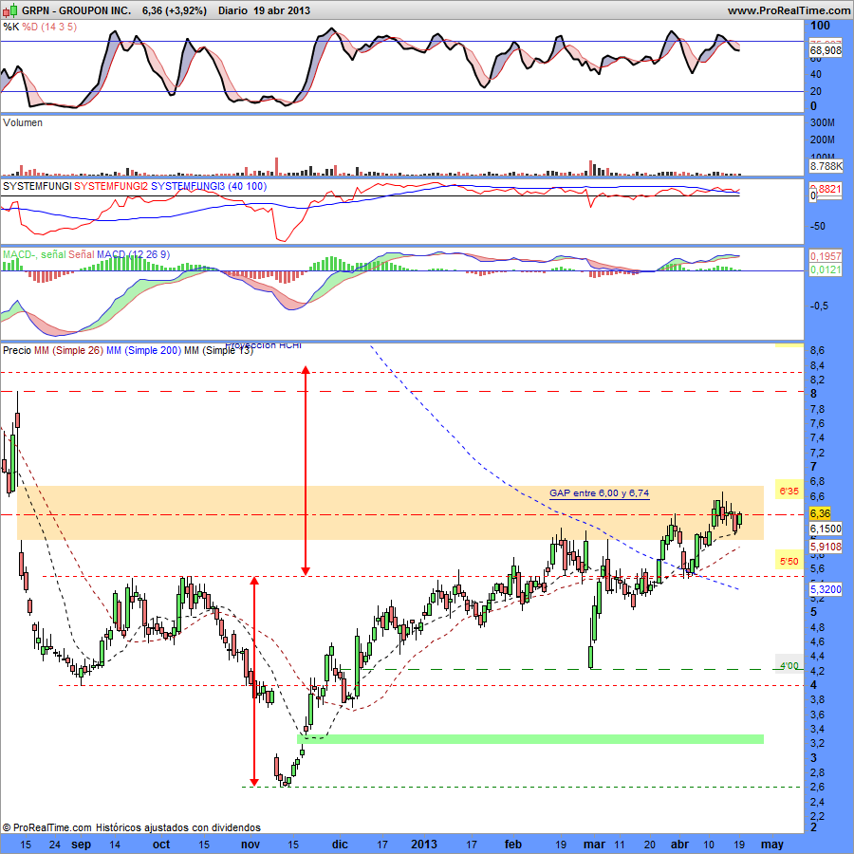Screen dimensions: 854x854
Task: Click the black SYSTEMFUNGI indicator label
Action: (37, 186)
